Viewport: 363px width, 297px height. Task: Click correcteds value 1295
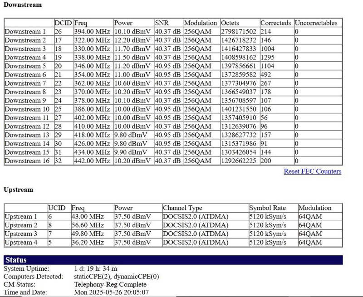267,58
